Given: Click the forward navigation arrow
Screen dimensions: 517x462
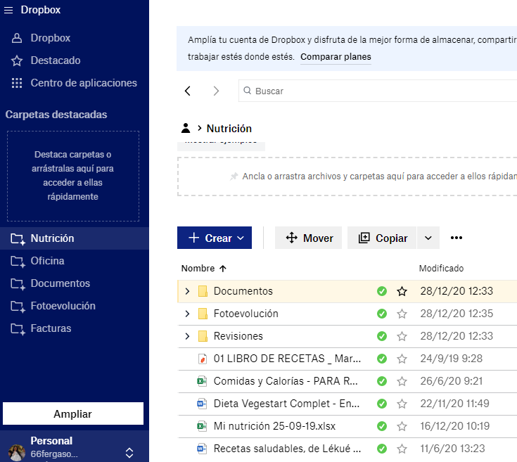Looking at the screenshot, I should tap(216, 91).
